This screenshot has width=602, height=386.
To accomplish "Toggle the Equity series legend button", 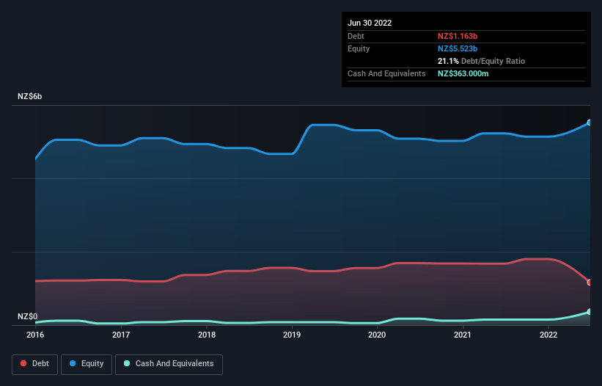I will tap(87, 364).
